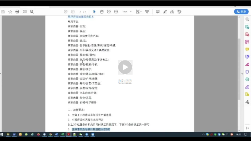Screen dimensions: 251x141
Task: Click the vertical scrollbar thumb
Action: [x=239, y=69]
